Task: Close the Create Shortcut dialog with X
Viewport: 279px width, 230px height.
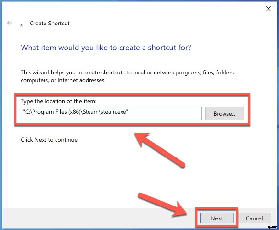Action: (268, 9)
